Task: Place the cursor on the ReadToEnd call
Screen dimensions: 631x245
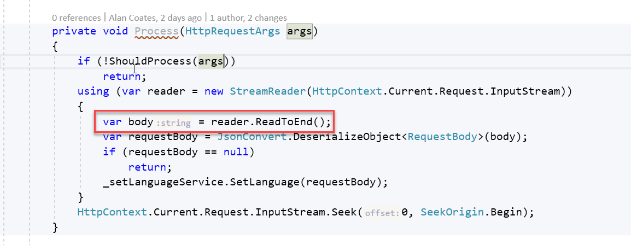Action: pos(289,121)
